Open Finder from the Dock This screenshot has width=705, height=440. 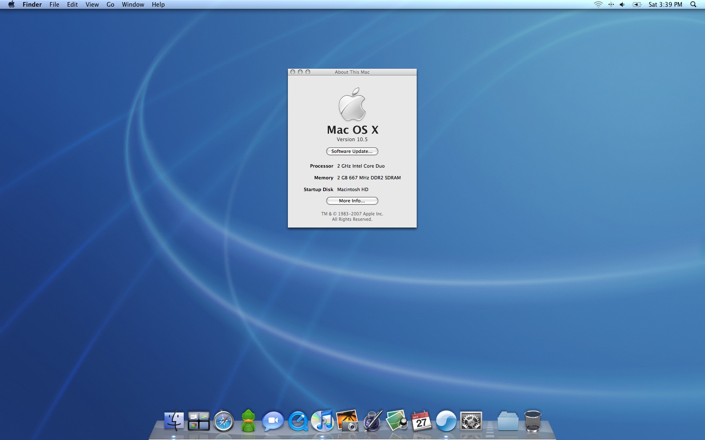[174, 421]
